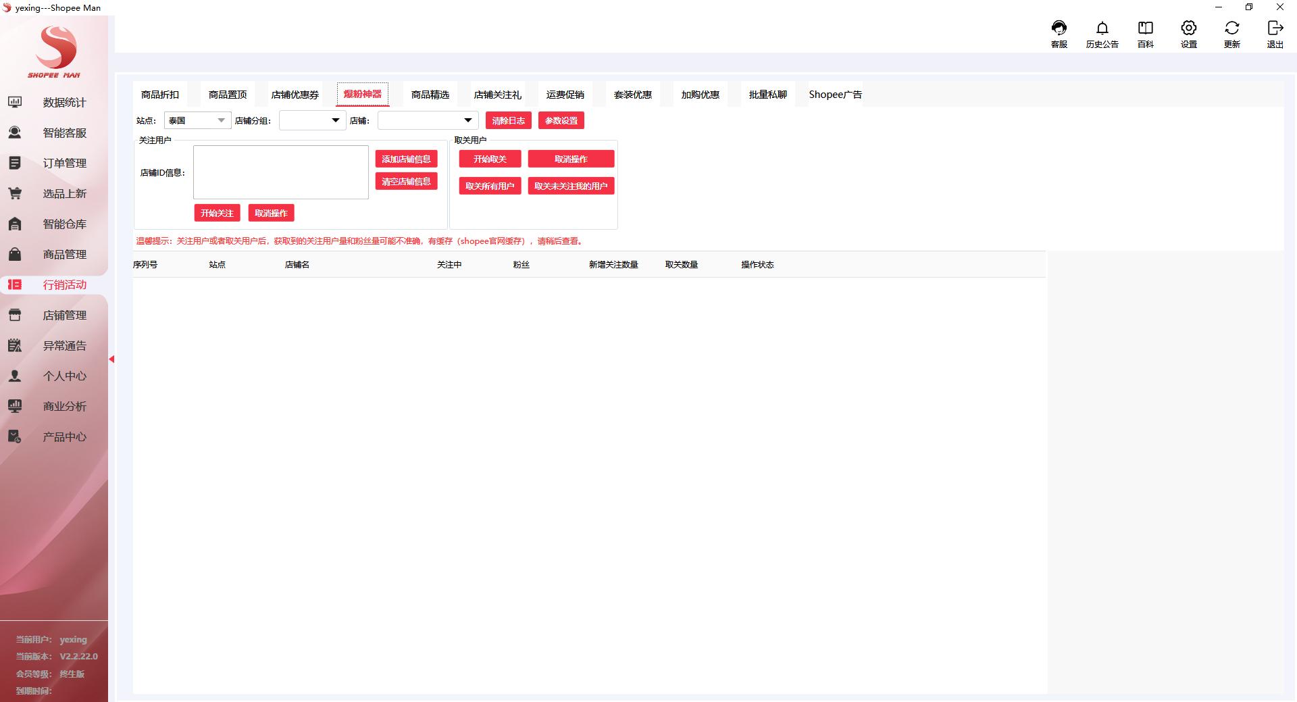
Task: Click the 取关未关注我的用户 button
Action: 571,186
